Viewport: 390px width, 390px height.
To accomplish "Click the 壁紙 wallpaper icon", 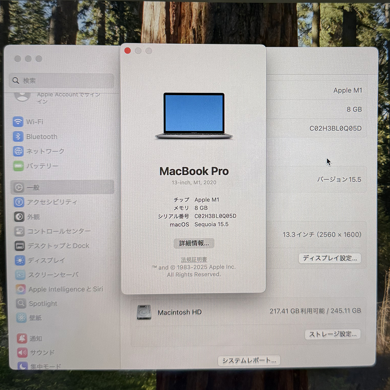I will (x=21, y=318).
